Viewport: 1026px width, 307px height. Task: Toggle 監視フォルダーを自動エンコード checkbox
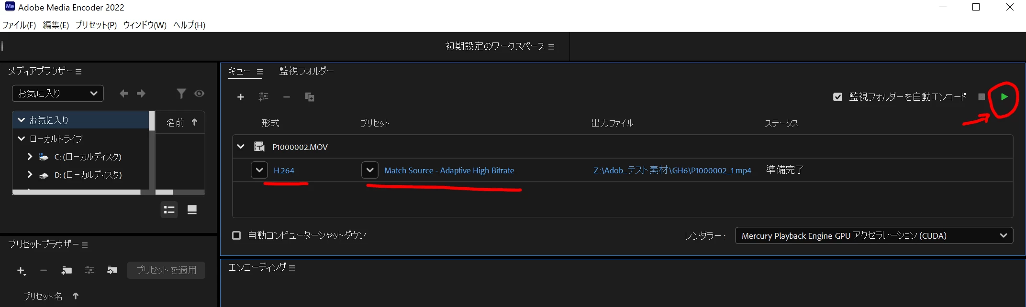(837, 97)
